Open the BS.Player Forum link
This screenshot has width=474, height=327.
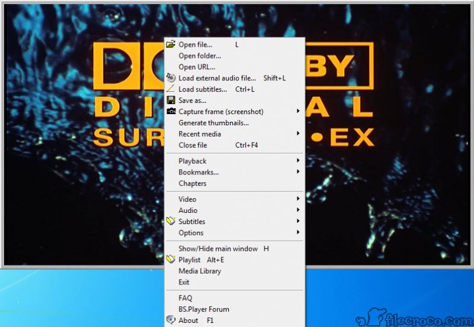(x=204, y=309)
